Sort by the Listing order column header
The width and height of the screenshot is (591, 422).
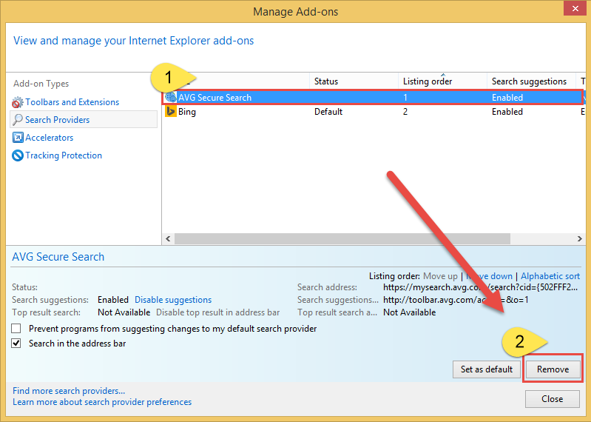[x=442, y=81]
